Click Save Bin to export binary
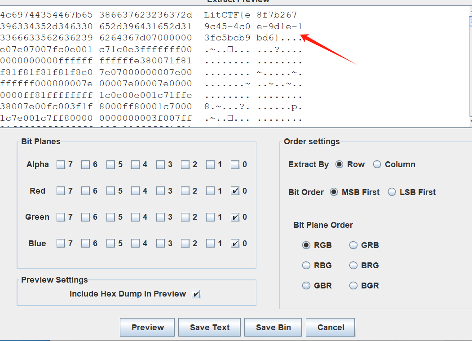 coord(273,327)
